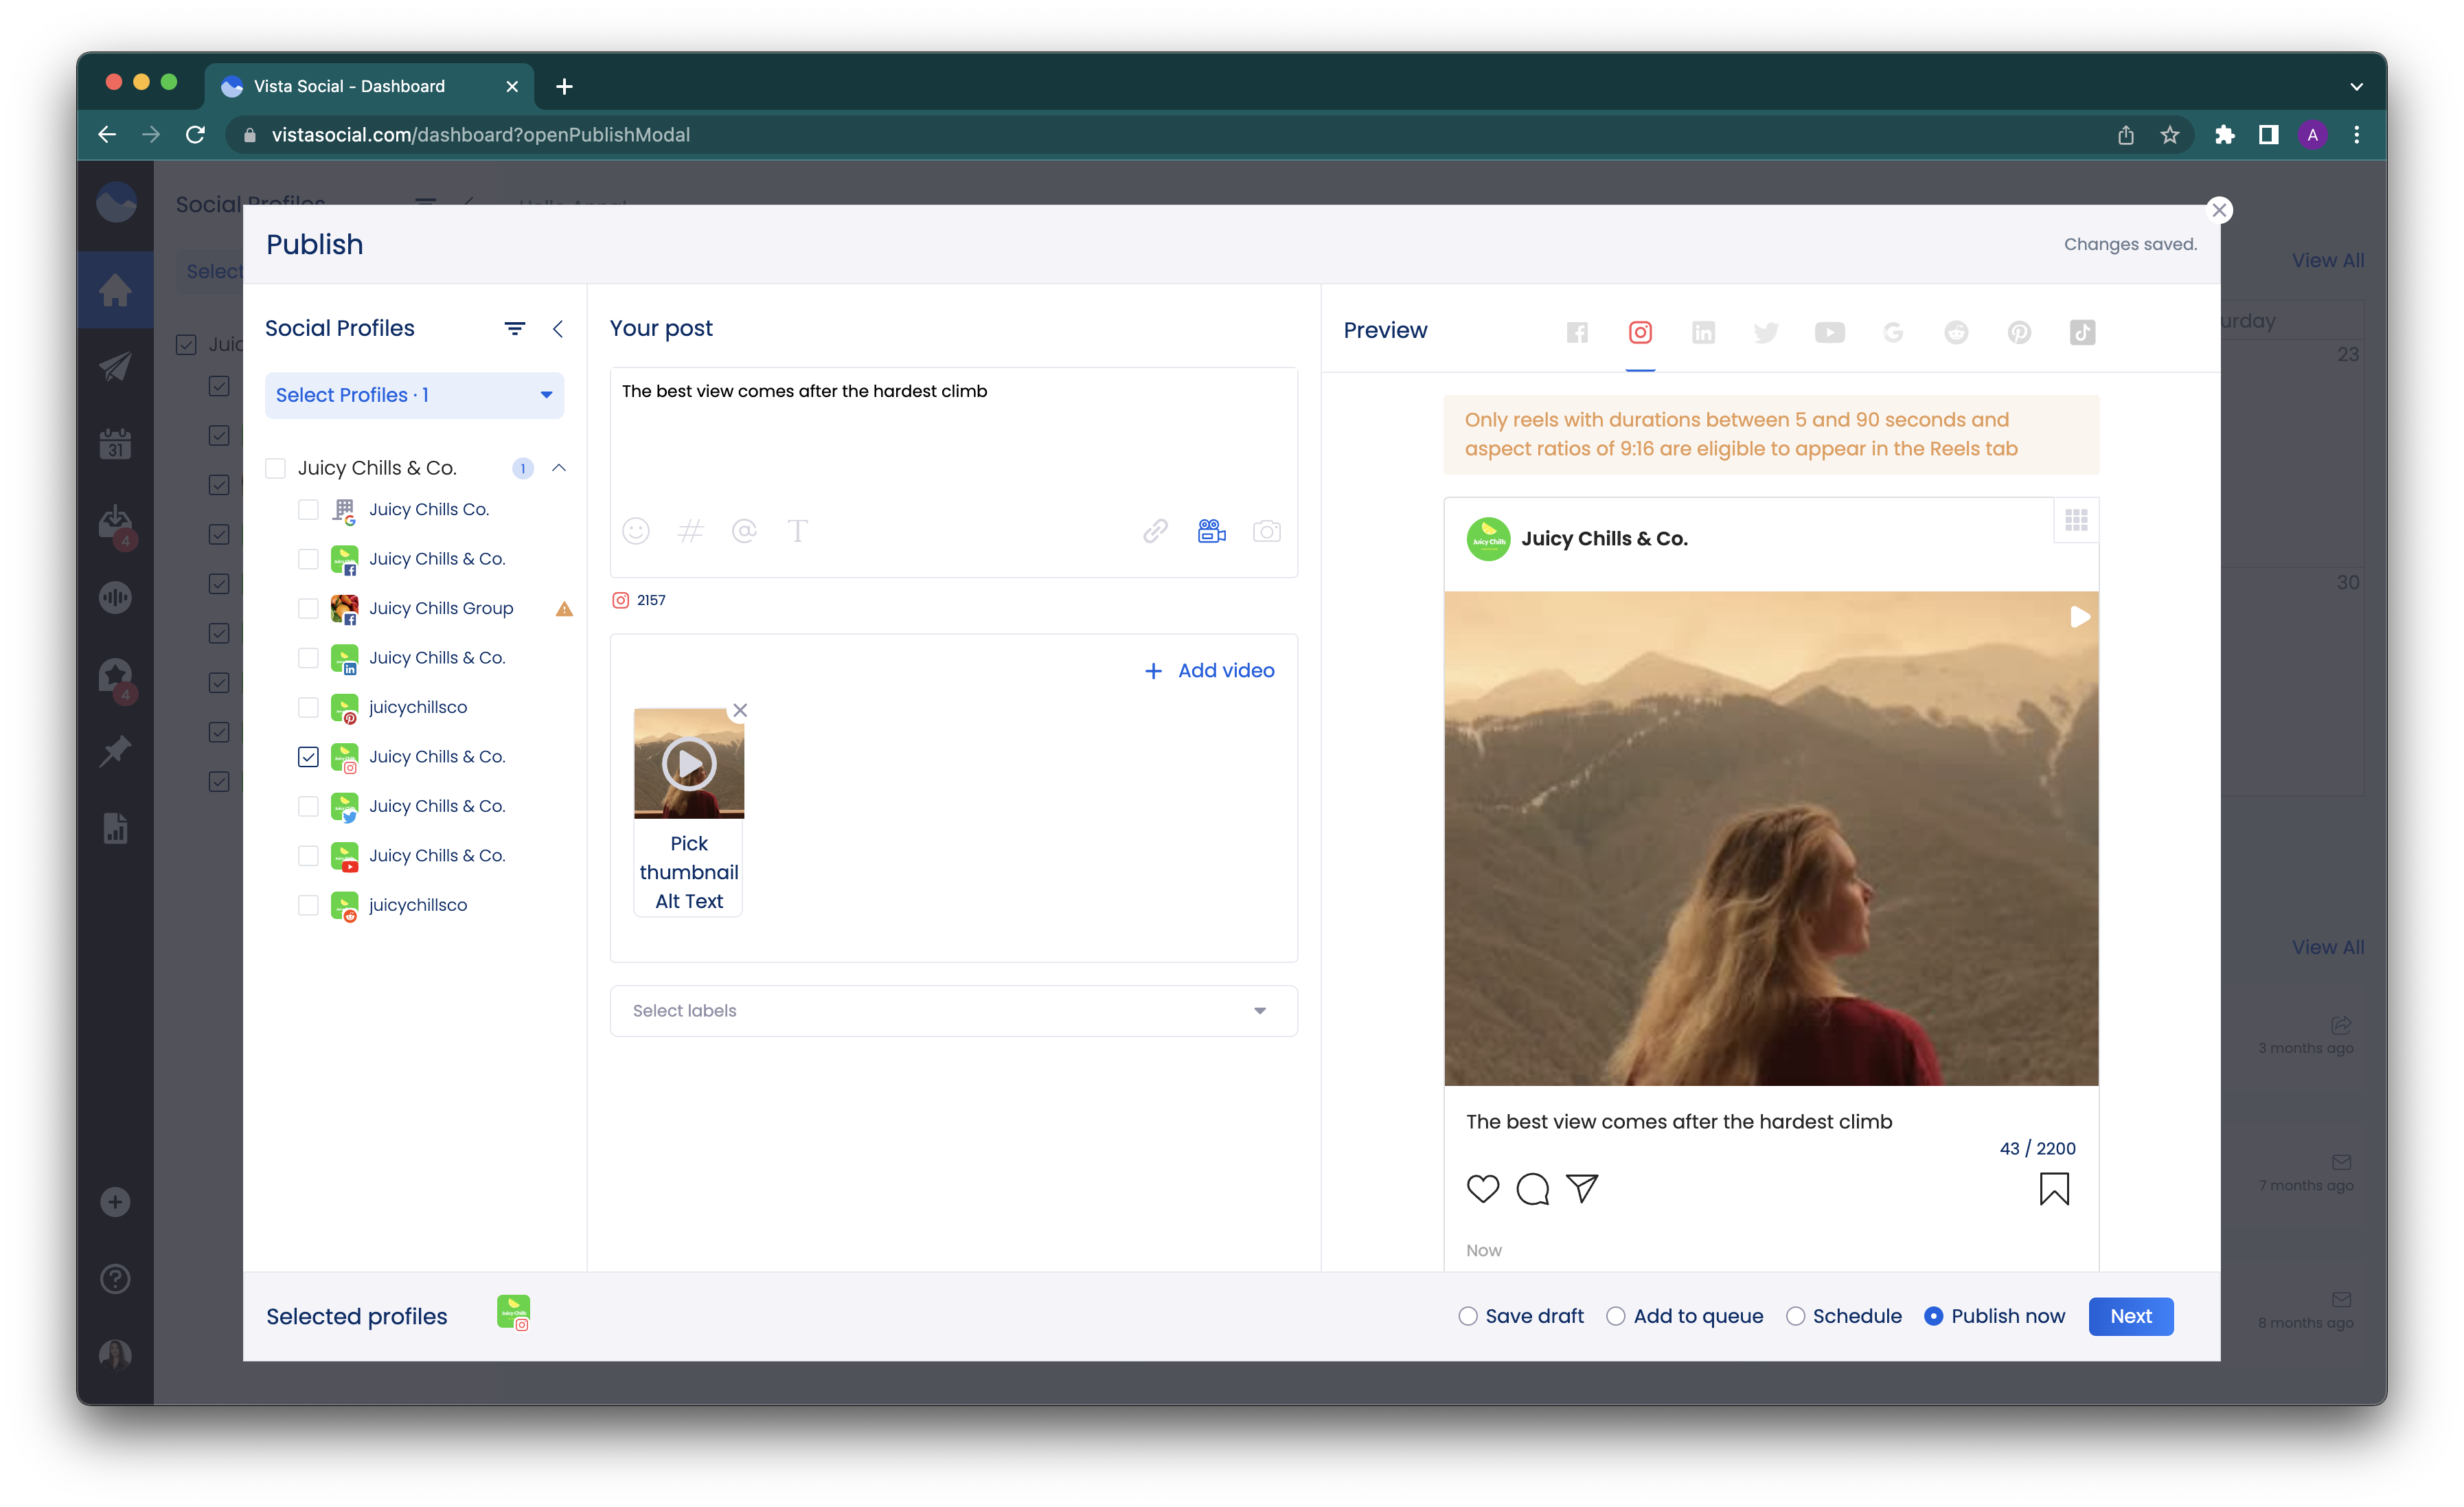Click Pick thumbnail link
Image resolution: width=2464 pixels, height=1507 pixels.
click(689, 858)
